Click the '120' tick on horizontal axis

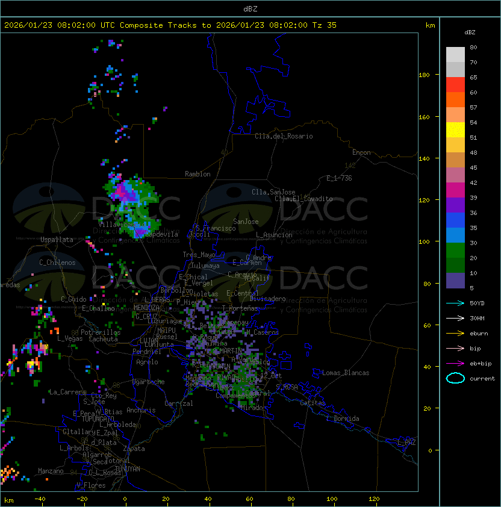click(x=374, y=499)
